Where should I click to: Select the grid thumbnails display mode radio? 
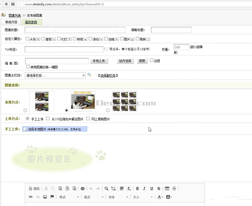pos(108,110)
